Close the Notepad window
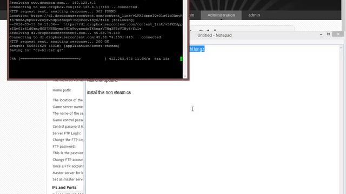 tap(338, 34)
